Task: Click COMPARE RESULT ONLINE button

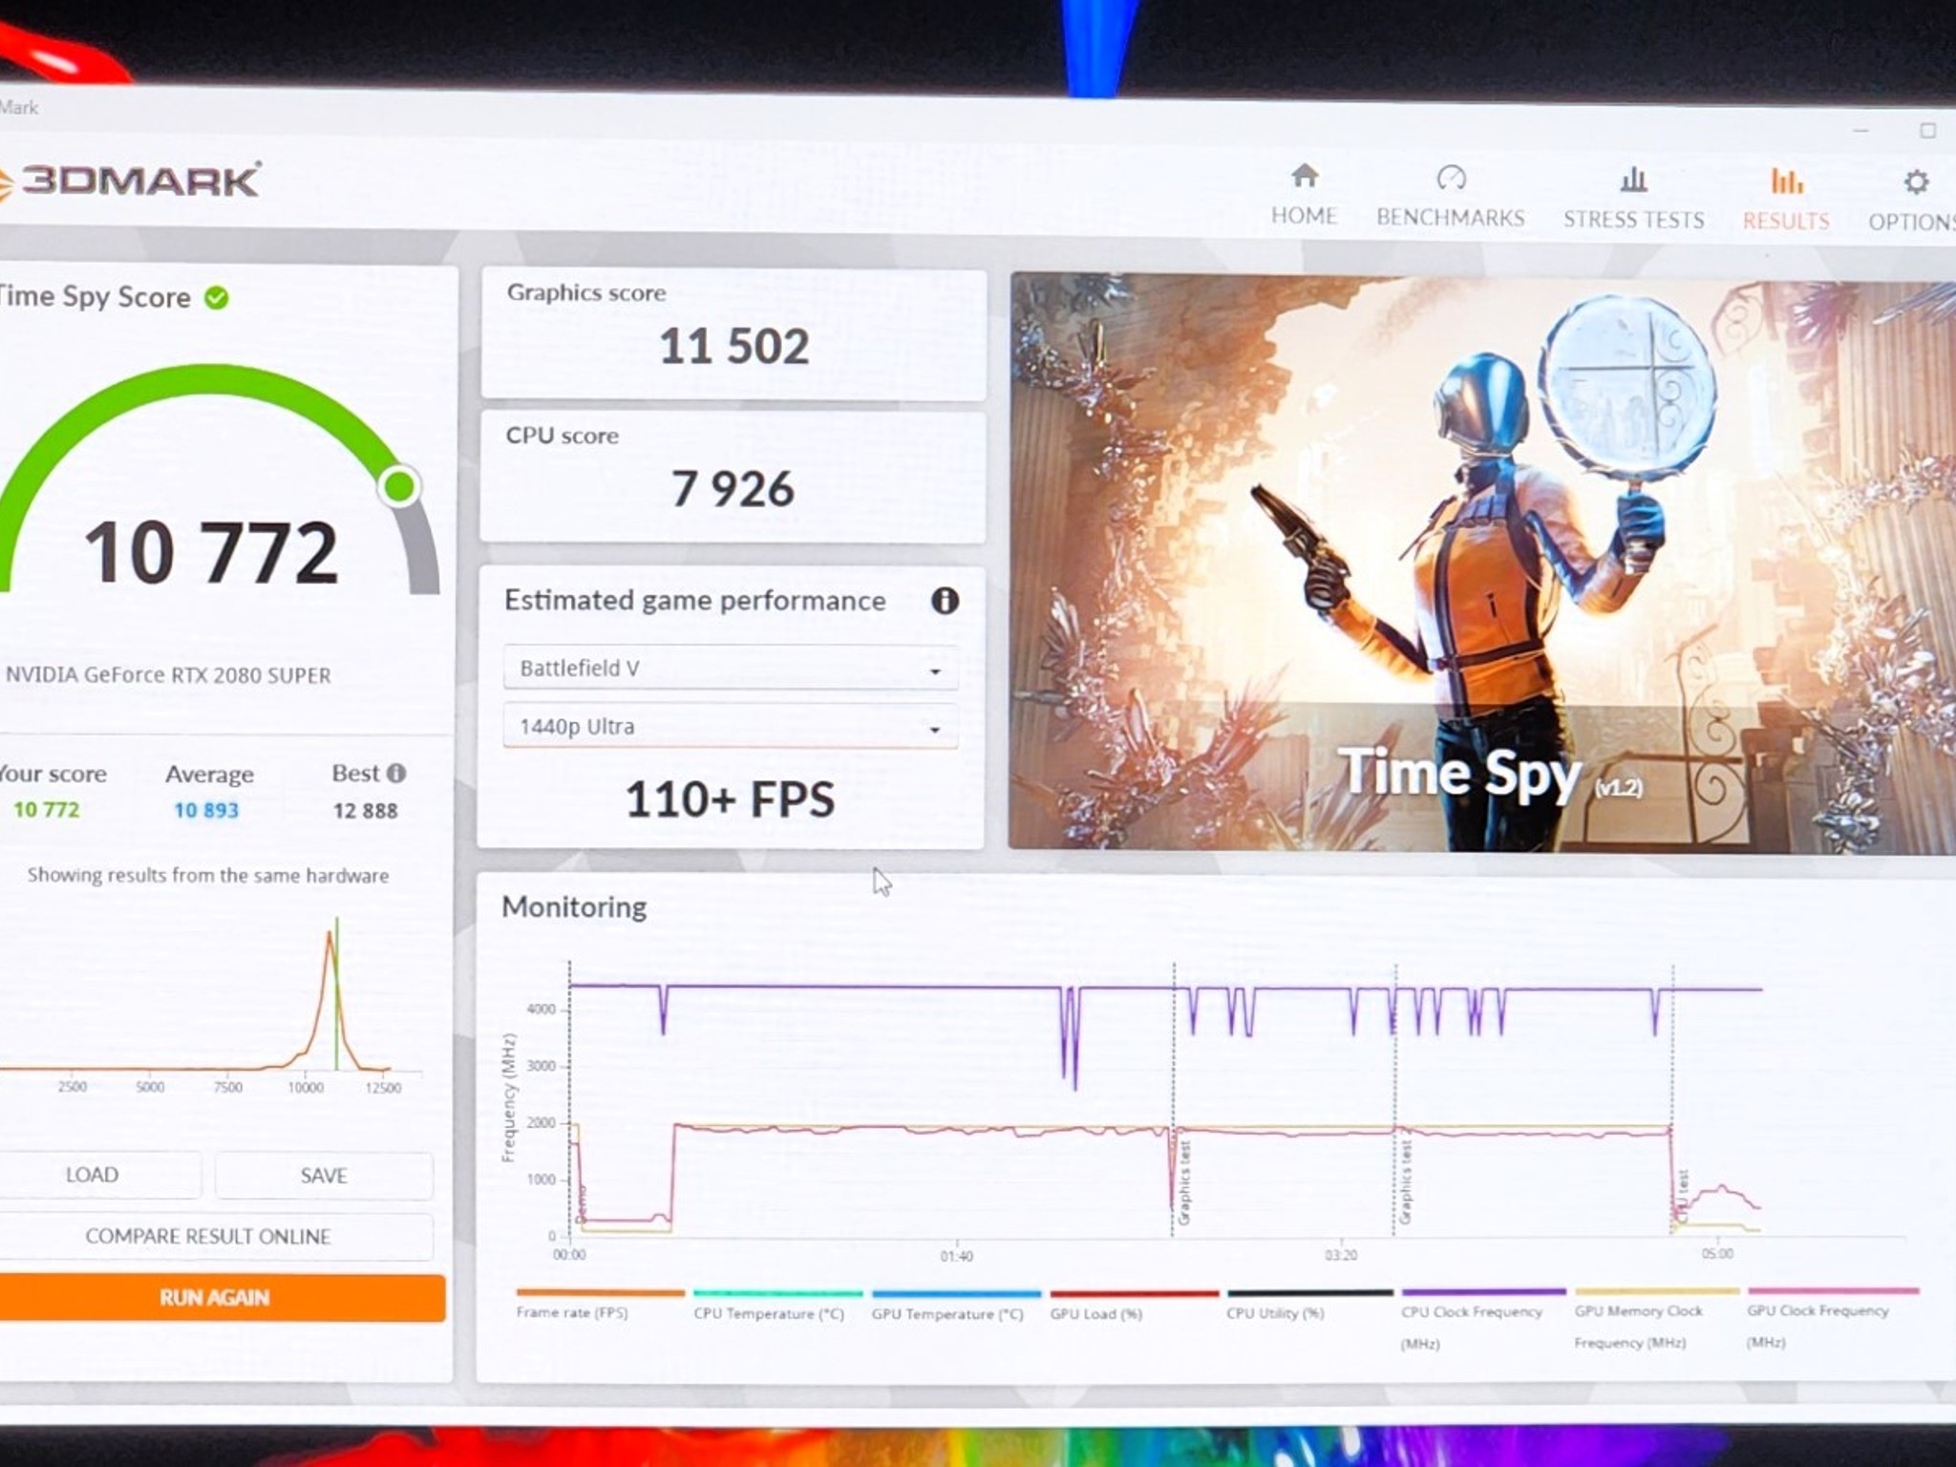Action: click(x=214, y=1236)
